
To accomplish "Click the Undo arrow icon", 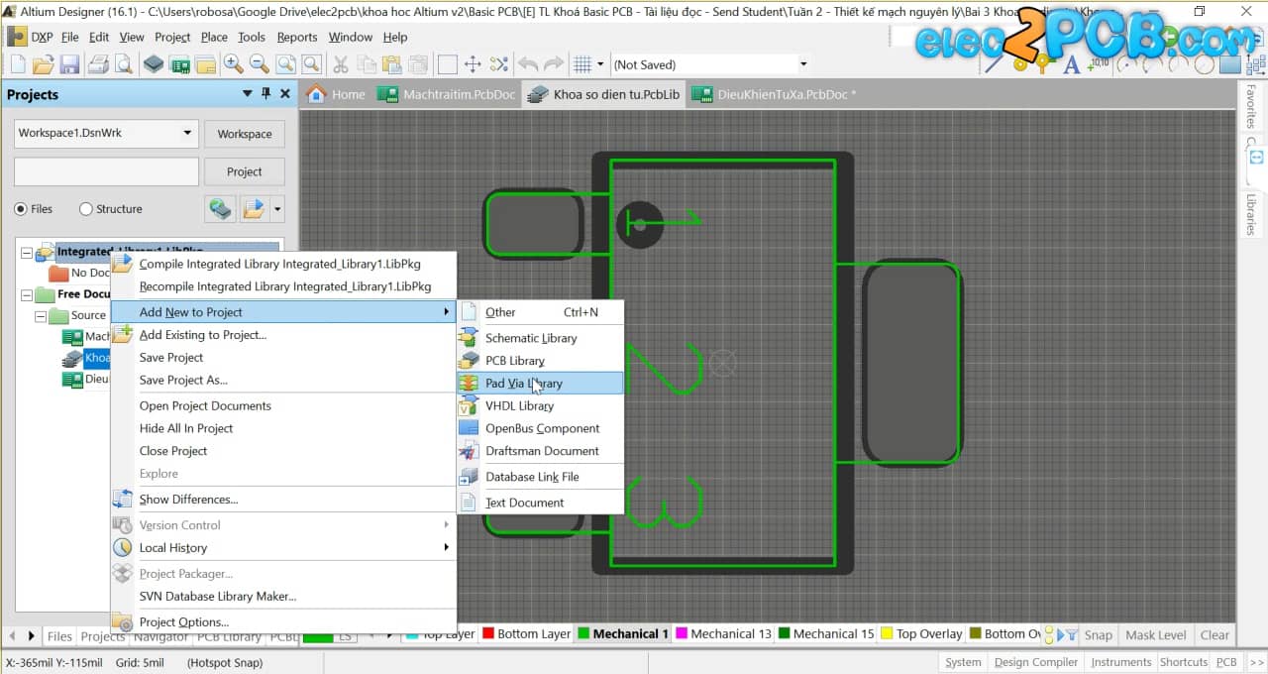I will 528,64.
